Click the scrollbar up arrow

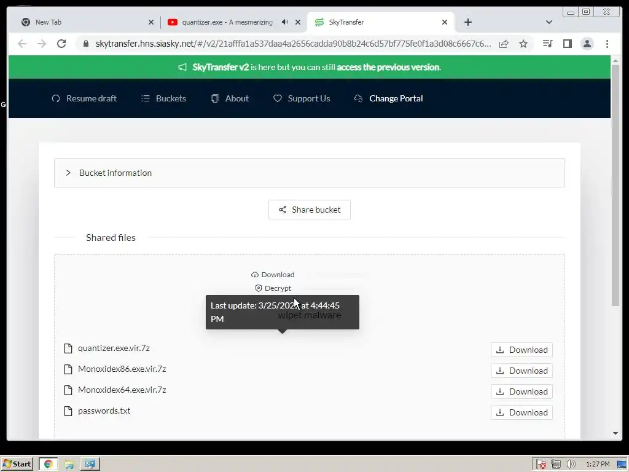point(615,61)
